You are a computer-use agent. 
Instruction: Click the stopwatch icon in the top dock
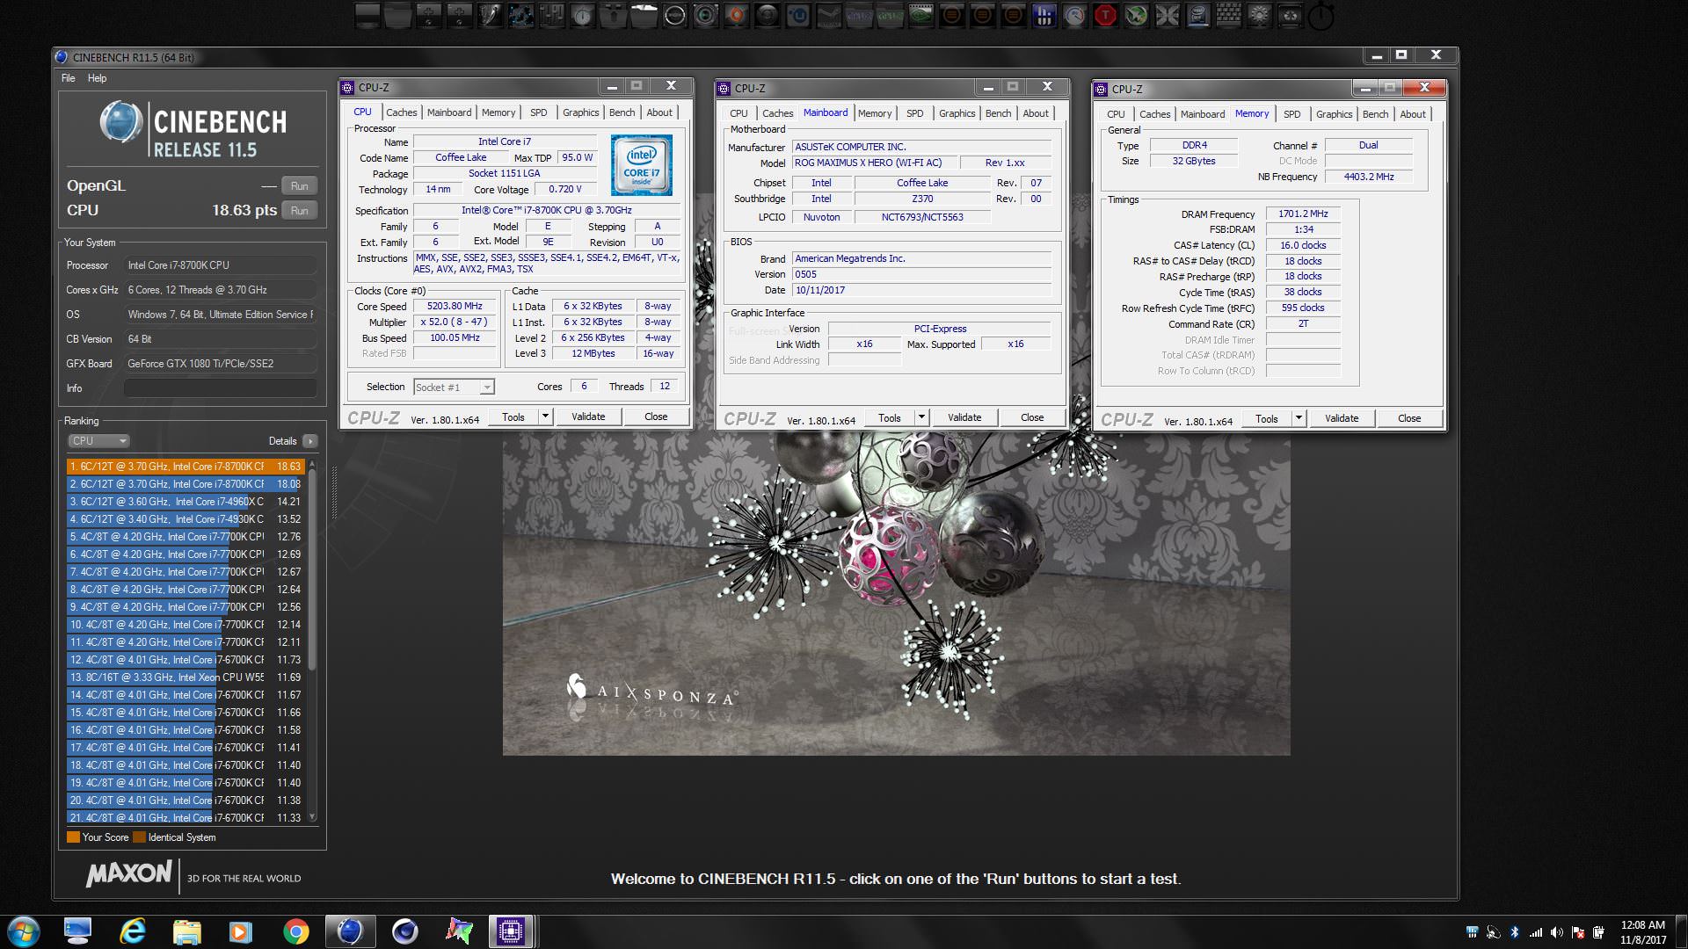click(x=1320, y=16)
